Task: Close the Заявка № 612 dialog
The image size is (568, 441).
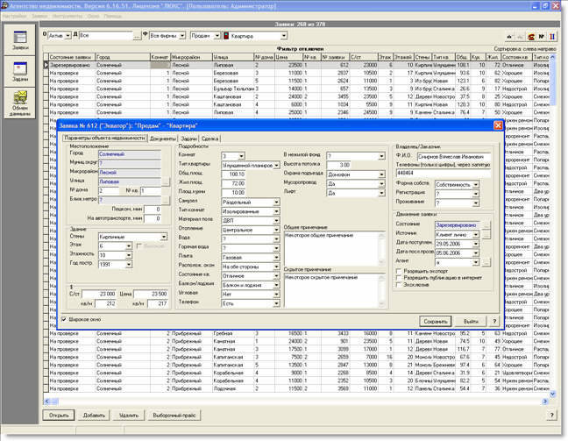Action: click(498, 127)
